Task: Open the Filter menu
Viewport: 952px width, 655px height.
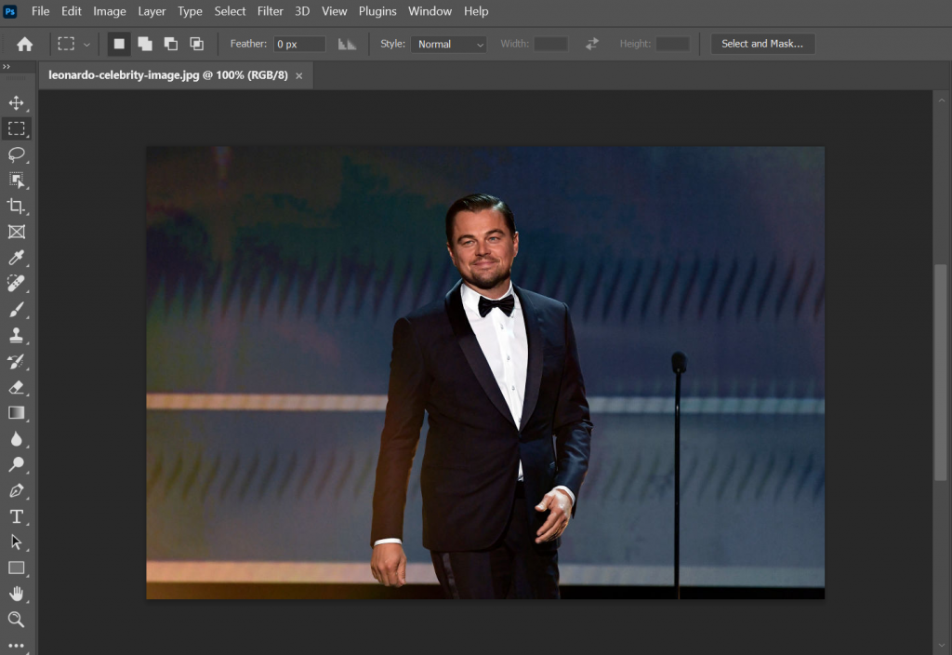Action: 270,11
